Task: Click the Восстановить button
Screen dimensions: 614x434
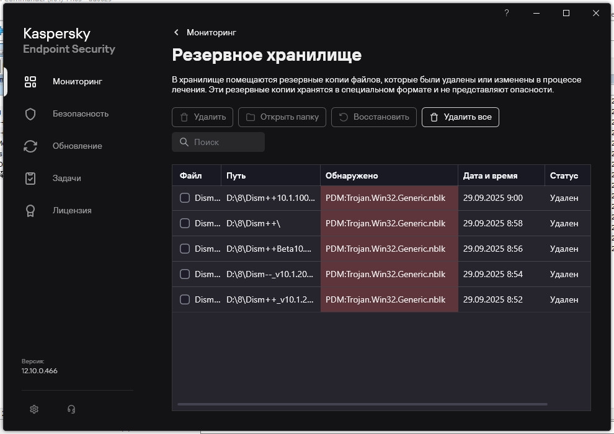Action: [x=374, y=117]
